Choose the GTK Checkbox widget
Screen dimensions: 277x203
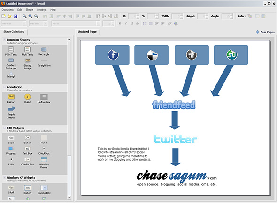44,151
